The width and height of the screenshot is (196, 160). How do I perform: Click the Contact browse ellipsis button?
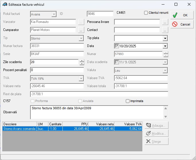[165, 30]
